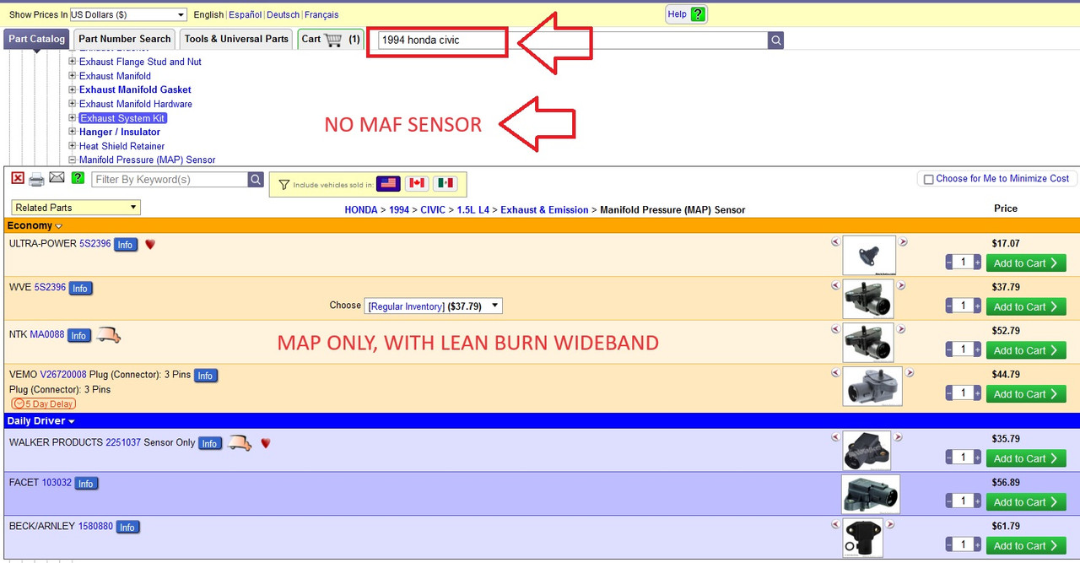Show next image for VEMO V26720008 part
Screen dimensions: 1080x563
point(909,373)
